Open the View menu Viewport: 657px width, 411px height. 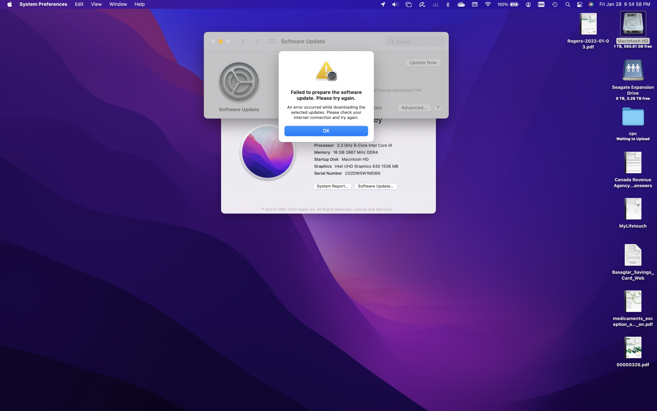click(96, 4)
